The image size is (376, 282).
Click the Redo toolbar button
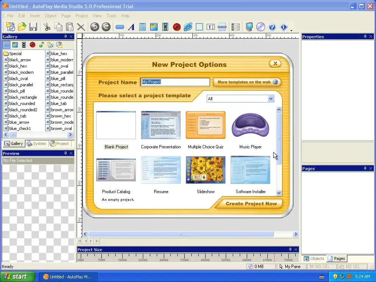click(106, 27)
